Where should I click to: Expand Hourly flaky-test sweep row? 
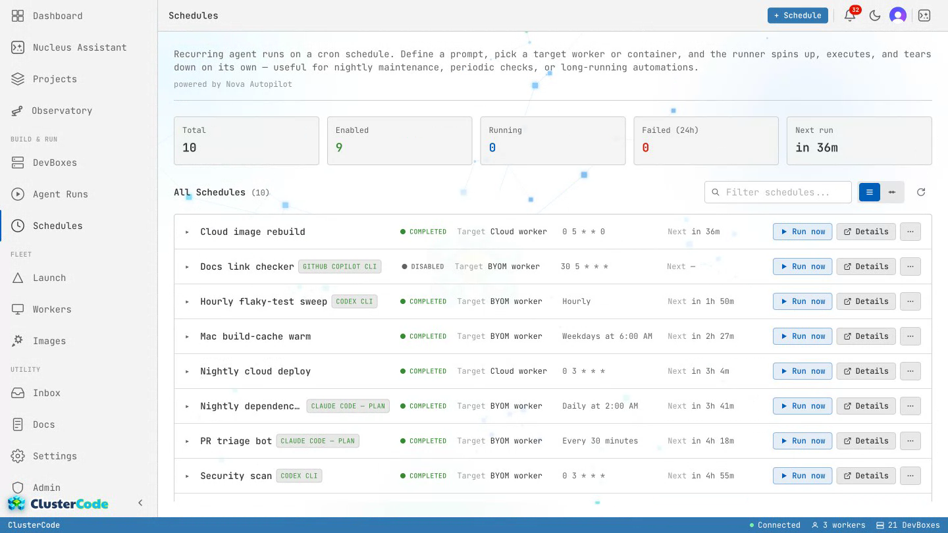click(x=187, y=301)
